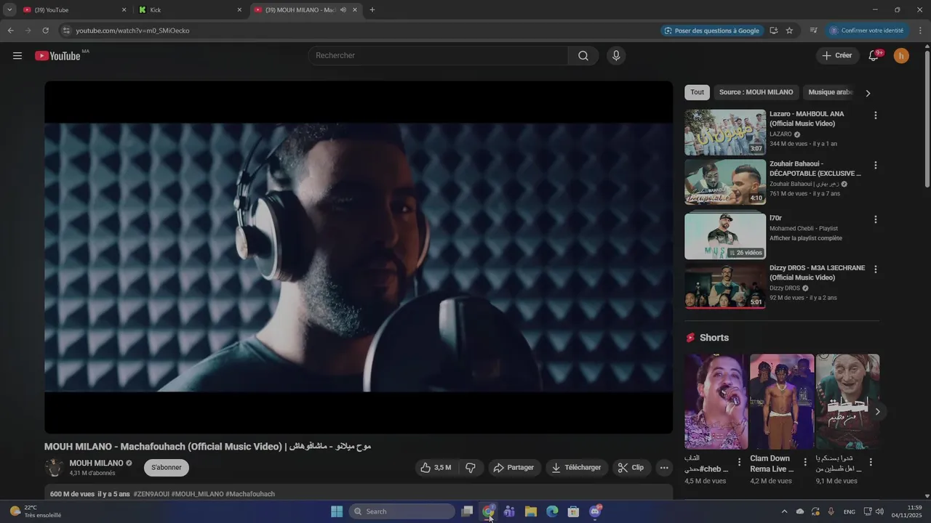Open the clock and date panel
The image size is (931, 523).
[906, 511]
